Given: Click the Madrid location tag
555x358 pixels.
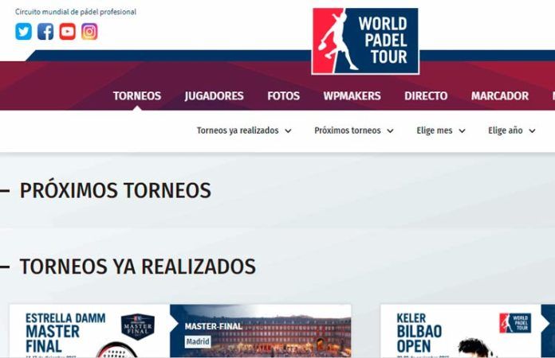Looking at the screenshot, I should [198, 341].
